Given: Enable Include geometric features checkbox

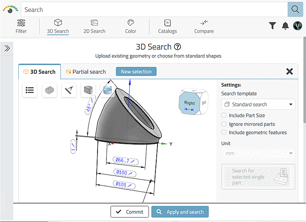Looking at the screenshot, I should [x=224, y=132].
